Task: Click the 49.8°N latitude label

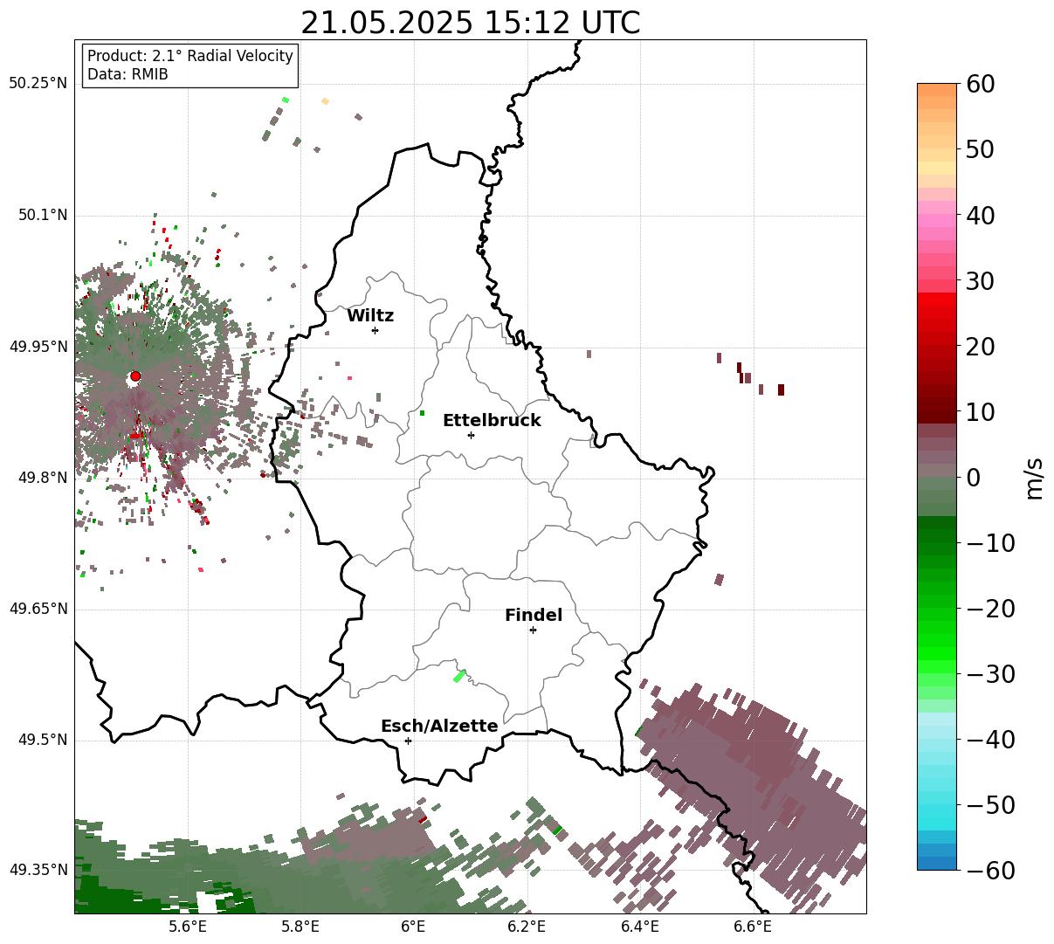Action: pyautogui.click(x=42, y=478)
